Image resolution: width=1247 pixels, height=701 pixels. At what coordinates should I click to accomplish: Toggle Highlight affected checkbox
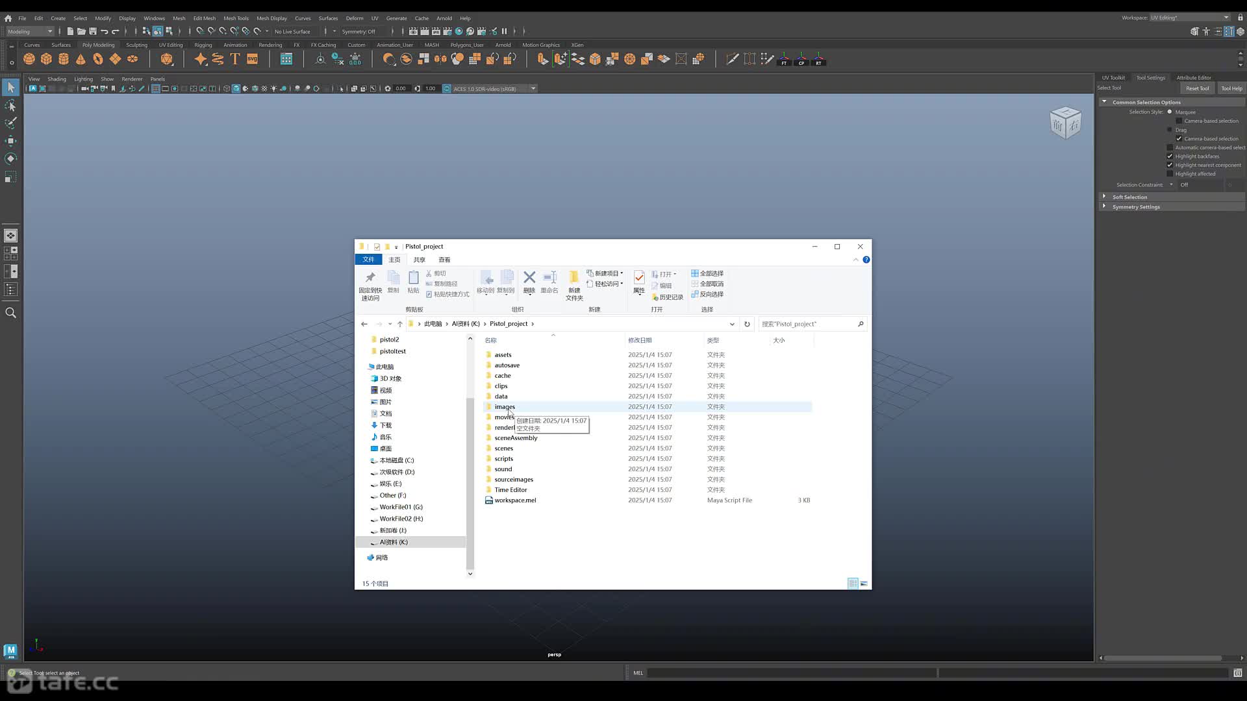coord(1170,173)
